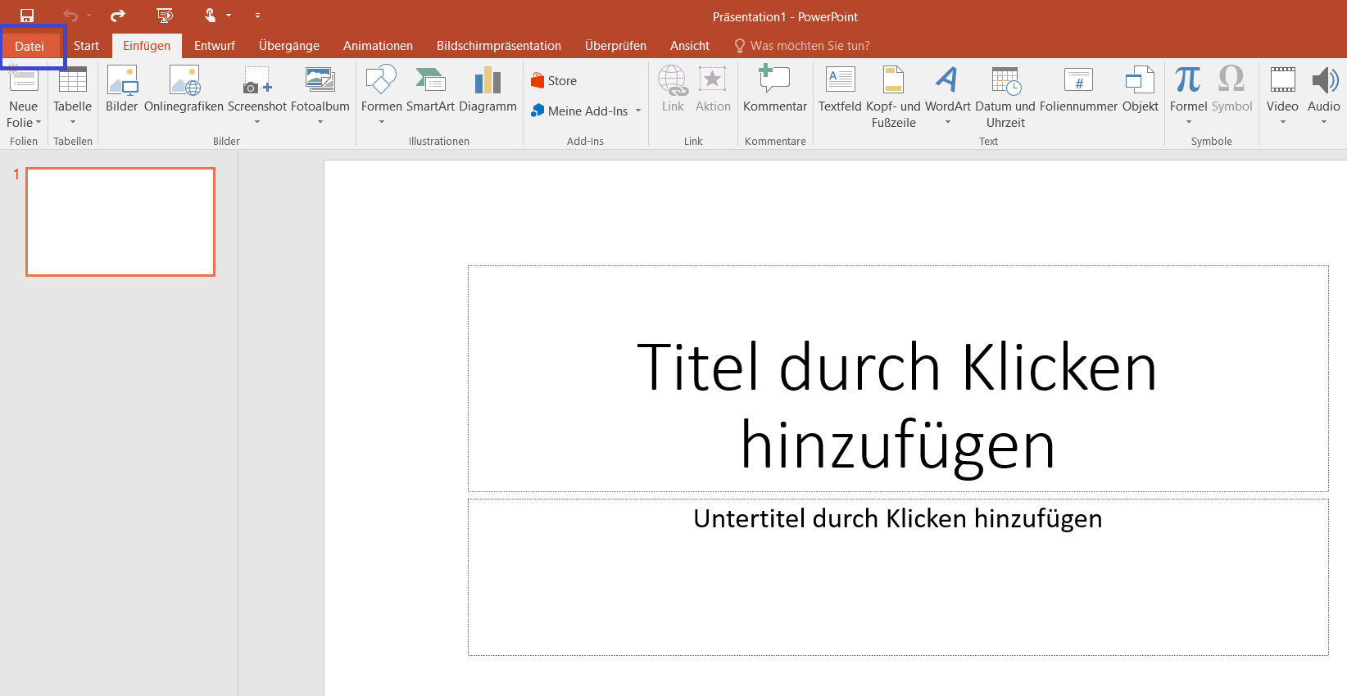Open Onlinegrafiken to insert online images
Image resolution: width=1347 pixels, height=696 pixels.
coord(184,82)
